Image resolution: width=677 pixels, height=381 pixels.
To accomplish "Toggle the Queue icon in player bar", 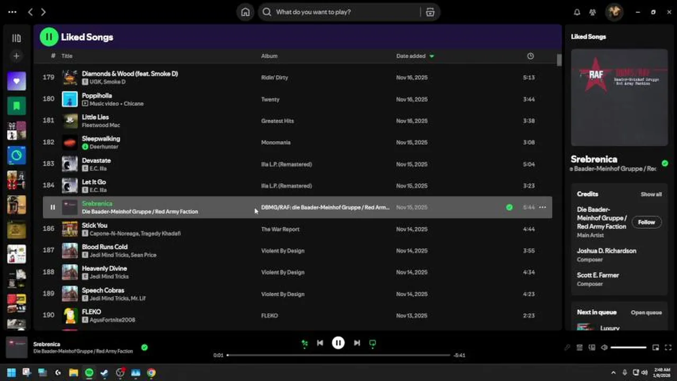I will [580, 348].
